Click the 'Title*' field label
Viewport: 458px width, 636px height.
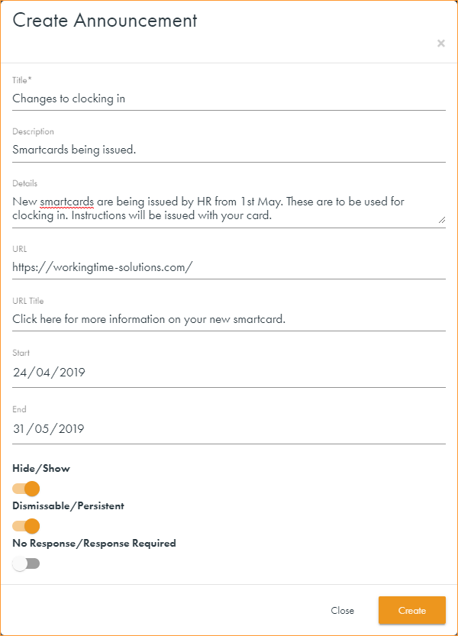tap(22, 80)
